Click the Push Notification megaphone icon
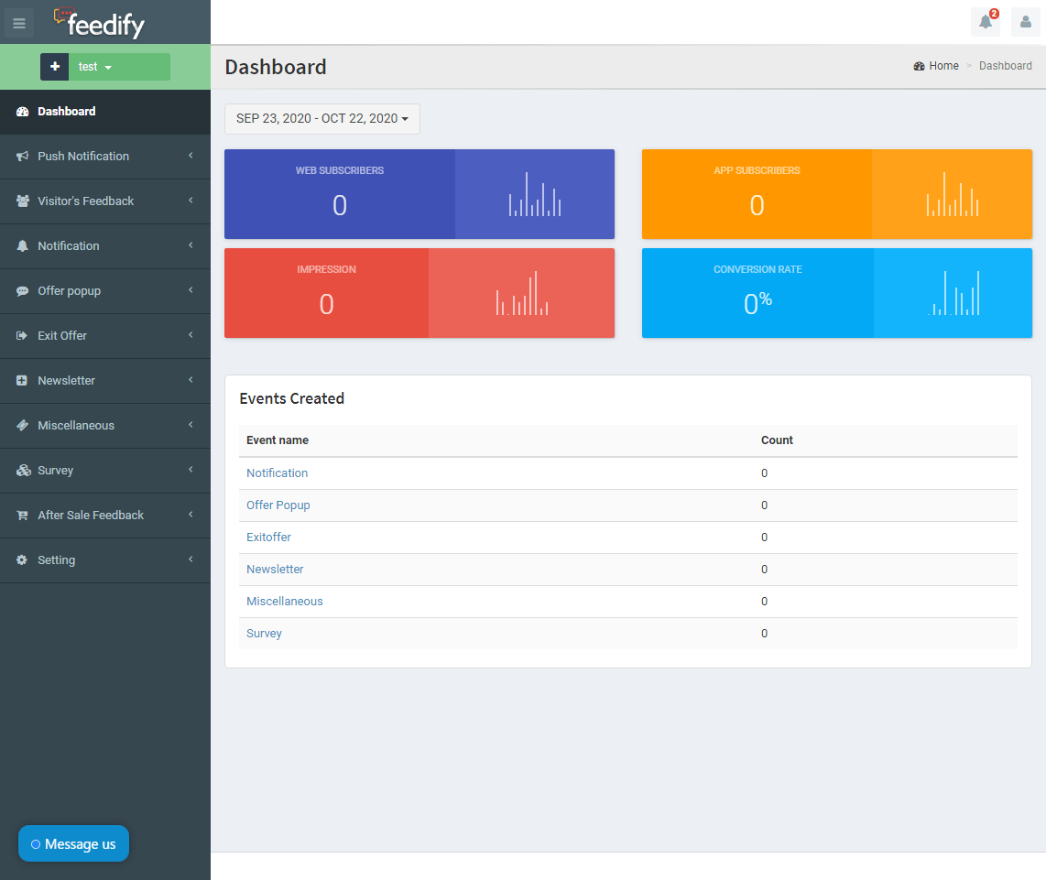 (22, 157)
